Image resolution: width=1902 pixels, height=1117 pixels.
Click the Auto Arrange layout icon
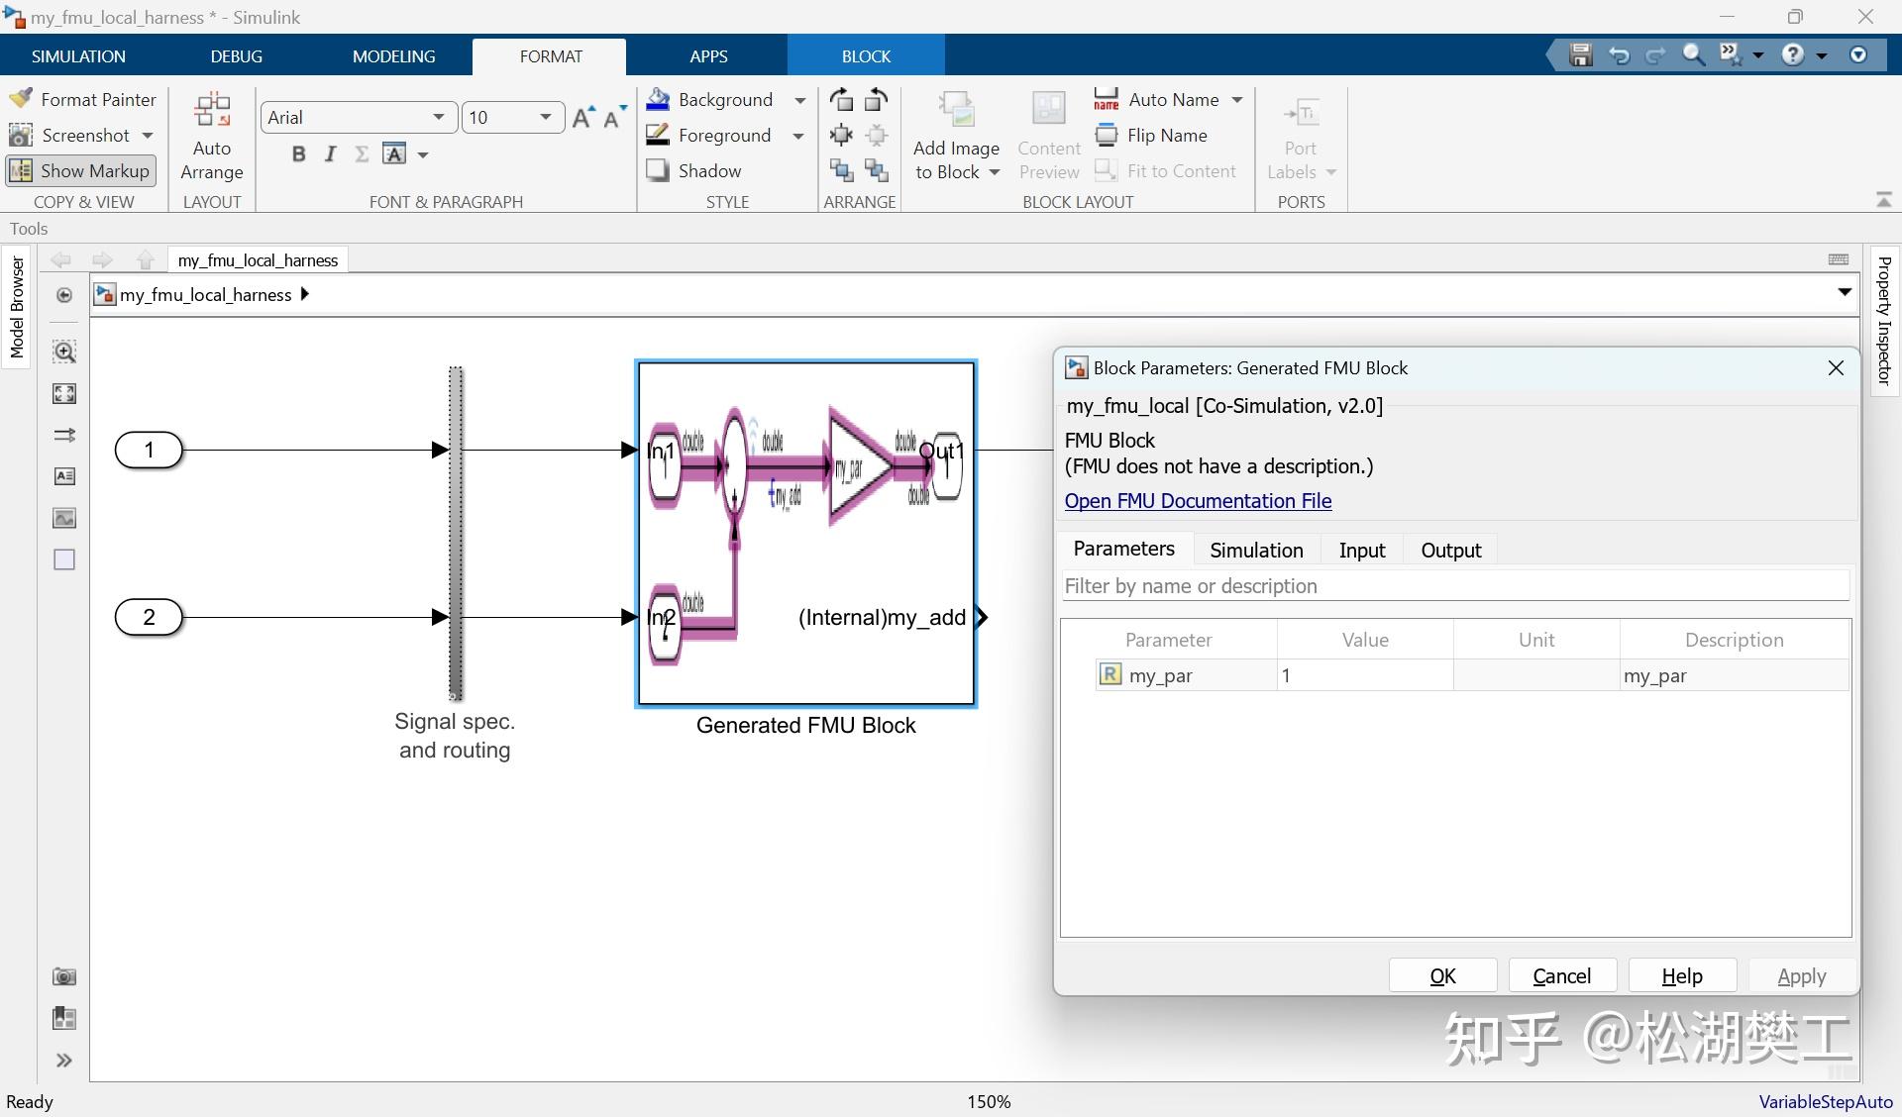pyautogui.click(x=212, y=110)
